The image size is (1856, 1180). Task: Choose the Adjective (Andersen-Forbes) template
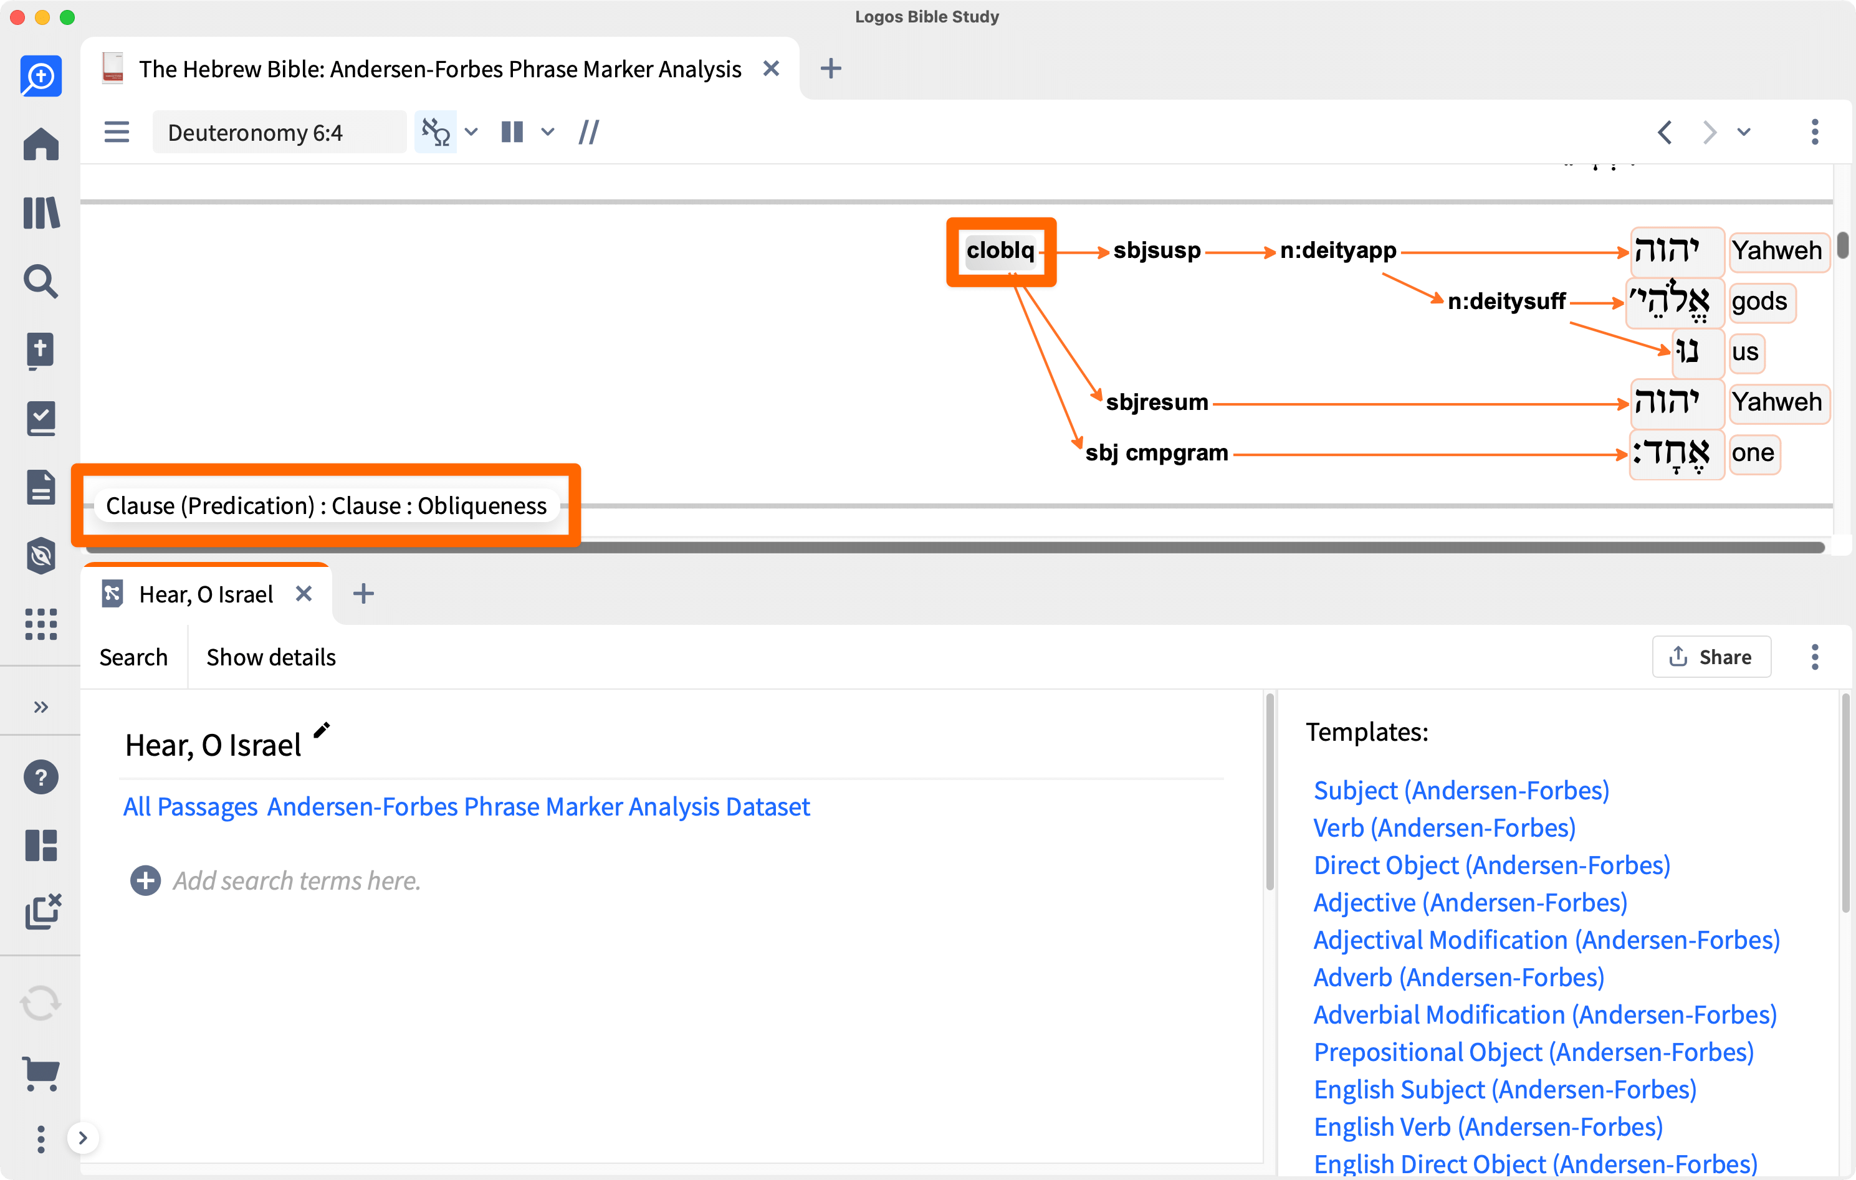pos(1471,902)
